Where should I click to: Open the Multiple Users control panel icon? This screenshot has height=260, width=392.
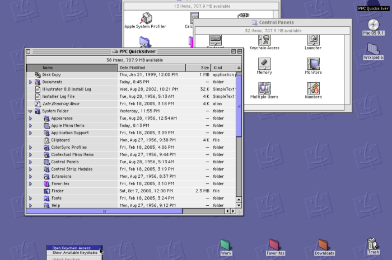click(264, 88)
